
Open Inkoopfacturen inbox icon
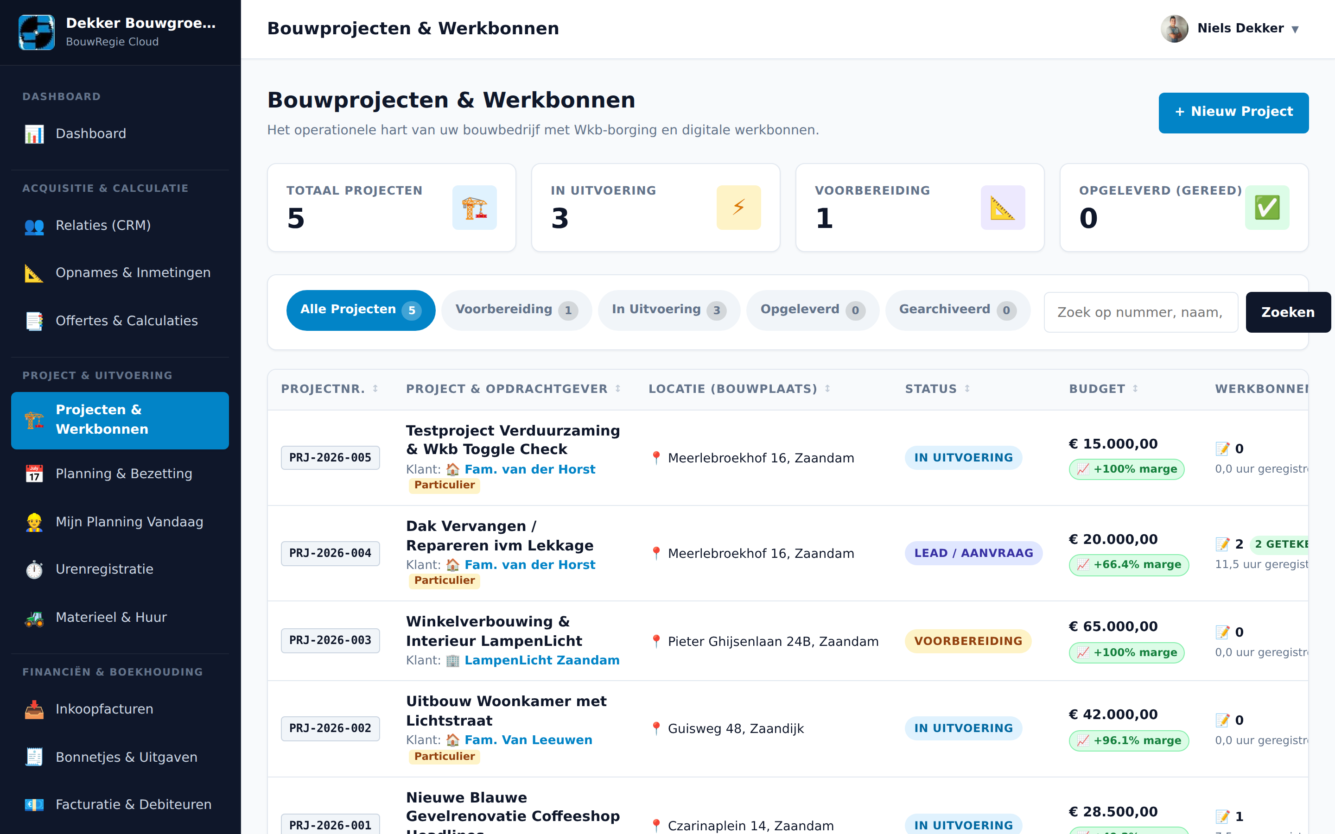point(34,709)
